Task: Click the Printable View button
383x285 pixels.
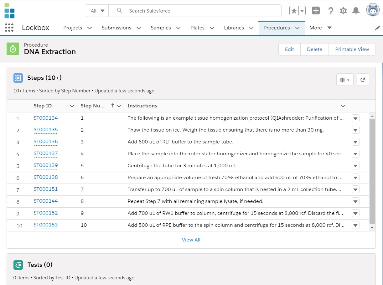Action: (352, 49)
